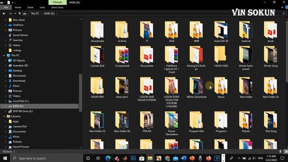Open the .thumbnails folder
288x162 pixels.
pos(97,32)
